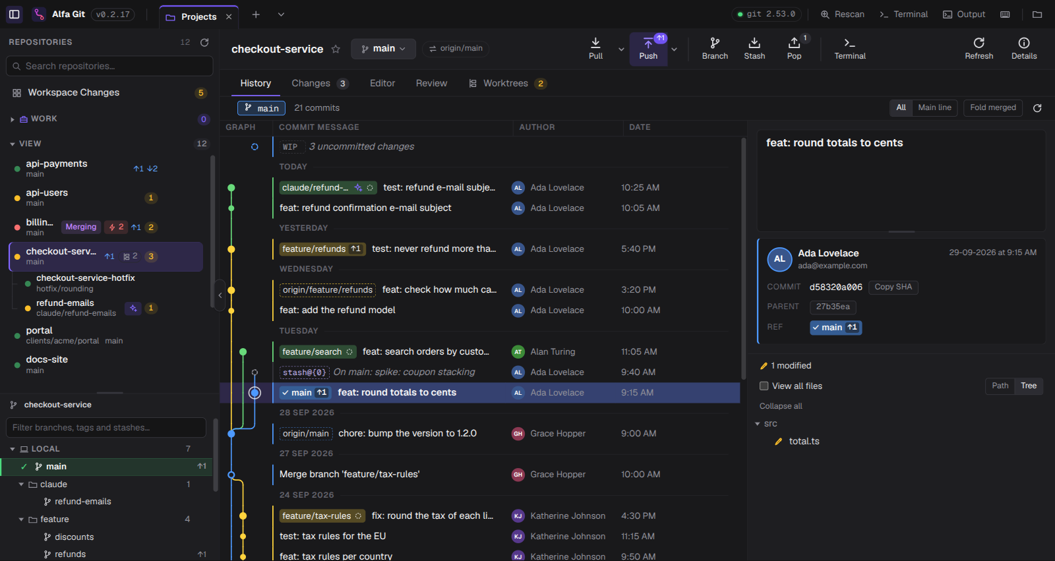The width and height of the screenshot is (1055, 561).
Task: Switch file view to Tree
Action: (x=1029, y=386)
